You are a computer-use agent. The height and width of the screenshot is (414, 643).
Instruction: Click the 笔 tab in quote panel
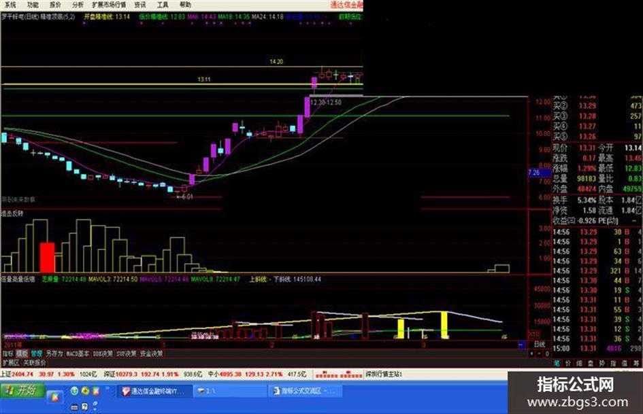click(557, 363)
